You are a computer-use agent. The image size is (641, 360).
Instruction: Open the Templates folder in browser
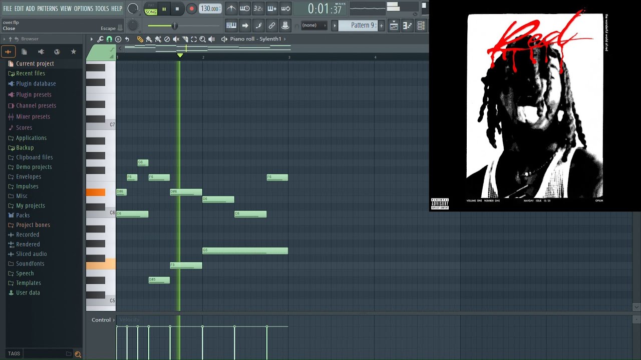pyautogui.click(x=29, y=283)
